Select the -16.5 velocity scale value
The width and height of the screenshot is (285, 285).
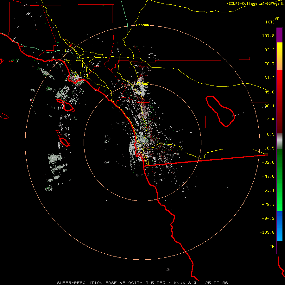pyautogui.click(x=268, y=148)
